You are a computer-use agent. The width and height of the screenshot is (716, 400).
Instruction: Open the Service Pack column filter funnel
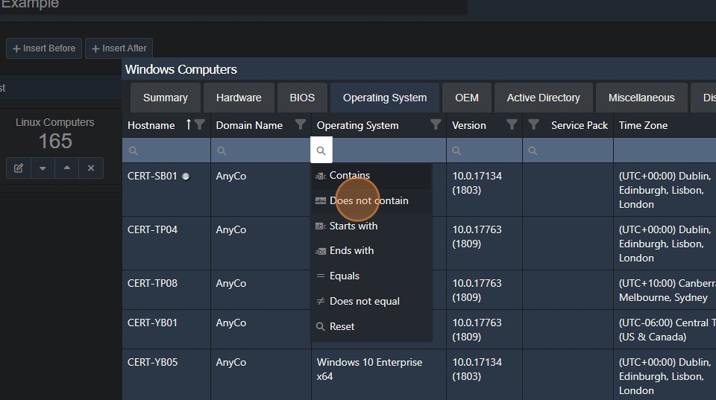pyautogui.click(x=533, y=124)
